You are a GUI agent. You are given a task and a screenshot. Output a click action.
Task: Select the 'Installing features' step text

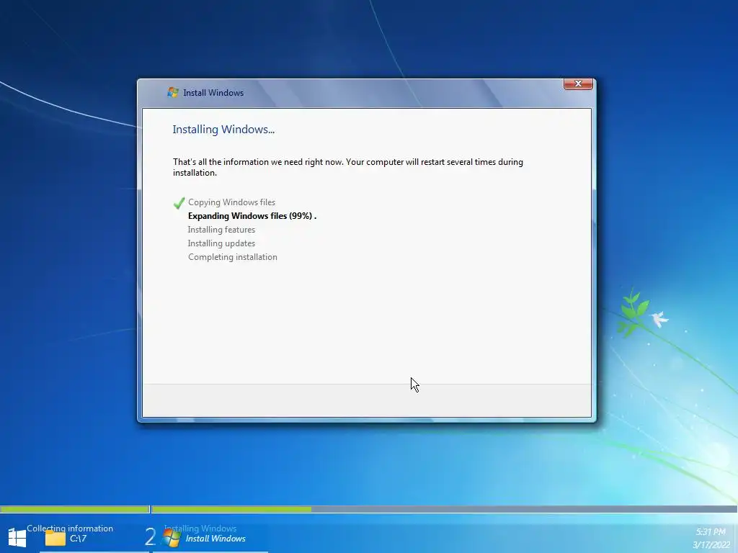(221, 230)
